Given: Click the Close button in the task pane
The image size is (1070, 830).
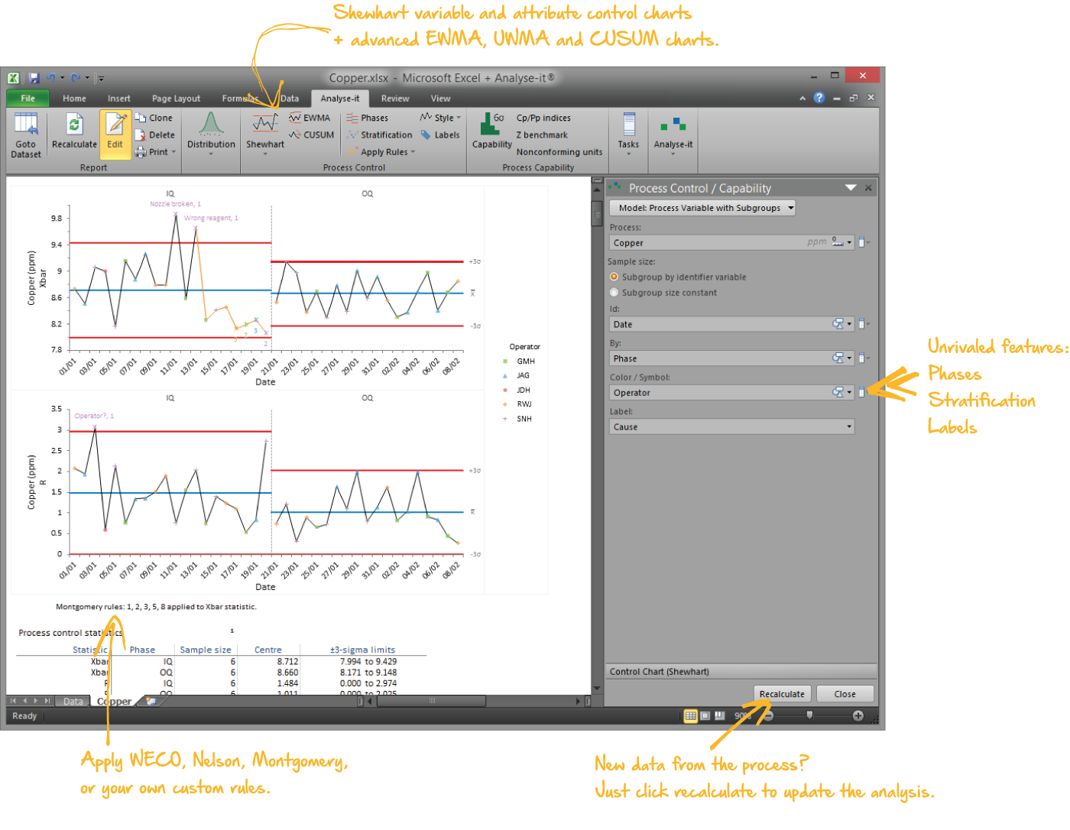Looking at the screenshot, I should [x=845, y=694].
